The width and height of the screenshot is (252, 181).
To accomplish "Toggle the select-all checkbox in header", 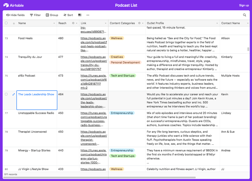I will (6, 23).
